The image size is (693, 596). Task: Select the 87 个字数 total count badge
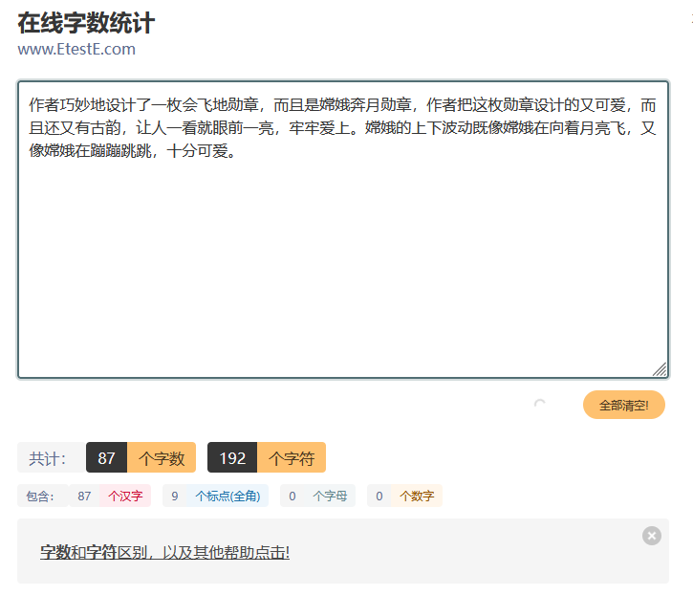141,457
